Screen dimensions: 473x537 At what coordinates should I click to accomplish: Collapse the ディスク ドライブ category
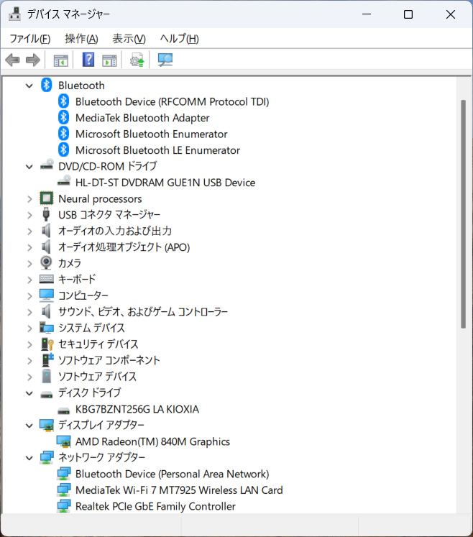pos(29,393)
